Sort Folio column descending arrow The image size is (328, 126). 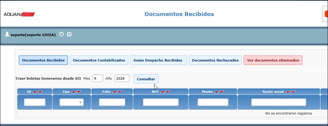(120, 92)
